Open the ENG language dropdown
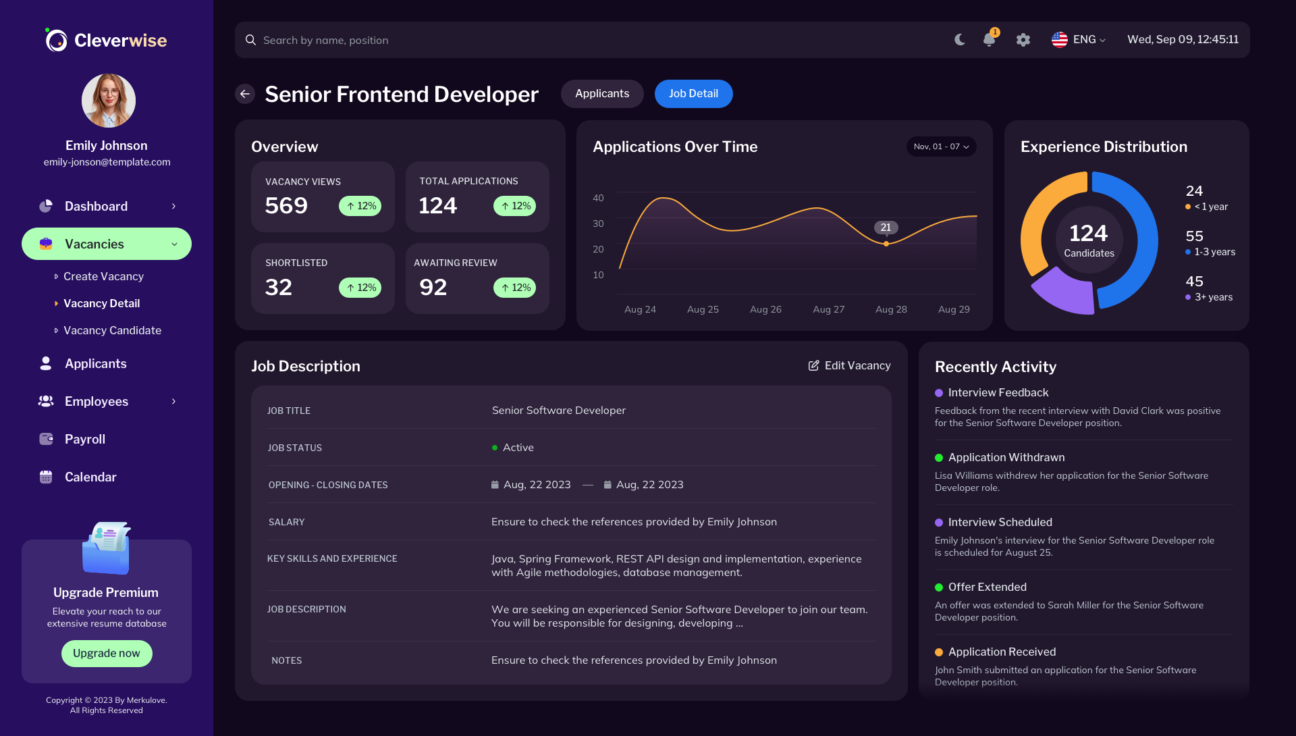1296x736 pixels. coord(1079,39)
